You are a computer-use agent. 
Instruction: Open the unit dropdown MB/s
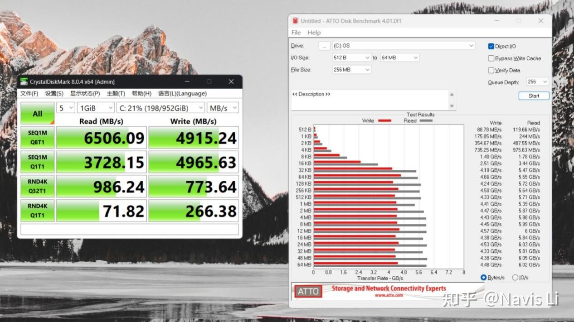point(223,108)
